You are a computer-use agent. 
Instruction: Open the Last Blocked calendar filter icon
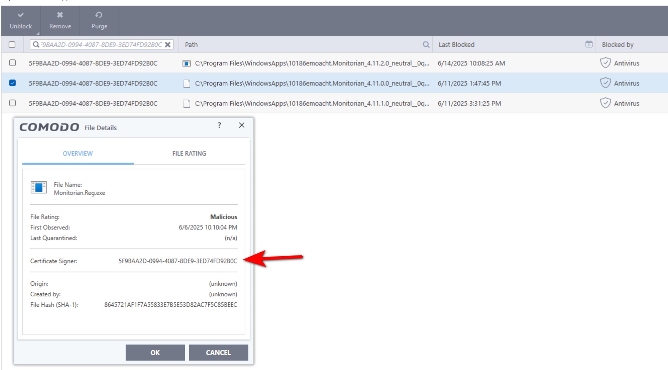point(589,44)
